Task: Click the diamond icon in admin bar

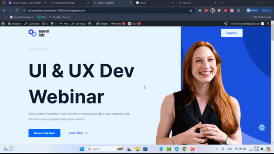Action: coord(89,24)
